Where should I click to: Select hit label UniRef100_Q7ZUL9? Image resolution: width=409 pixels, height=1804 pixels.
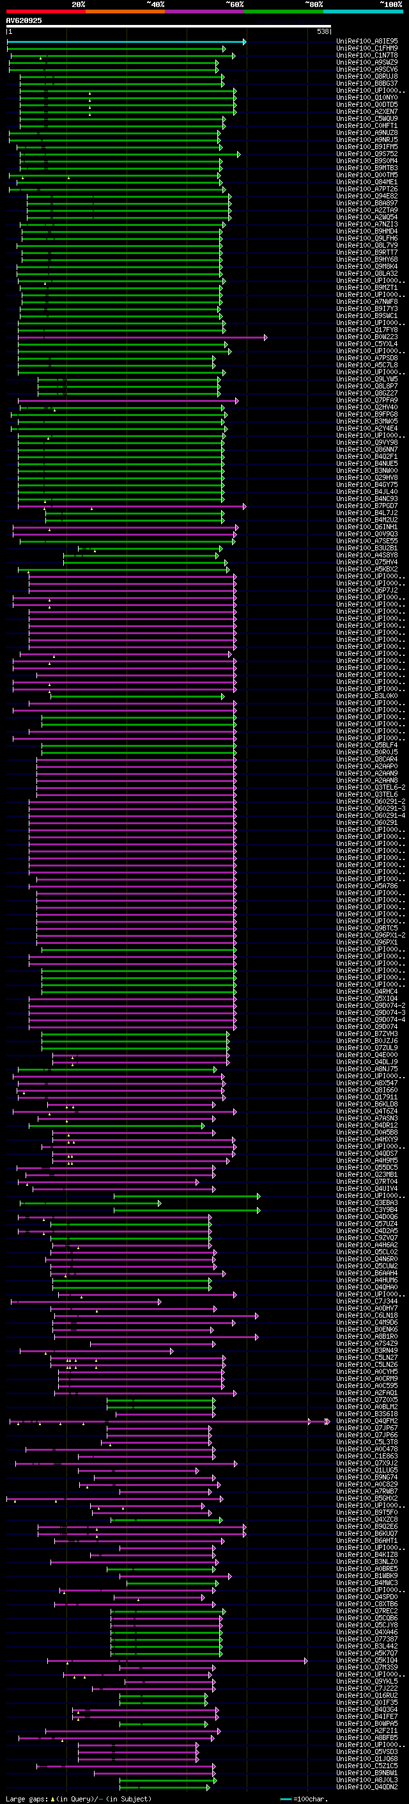pyautogui.click(x=367, y=1048)
